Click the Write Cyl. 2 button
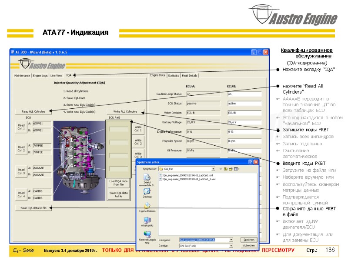Screen dimensions: 348x261 tap(138, 142)
